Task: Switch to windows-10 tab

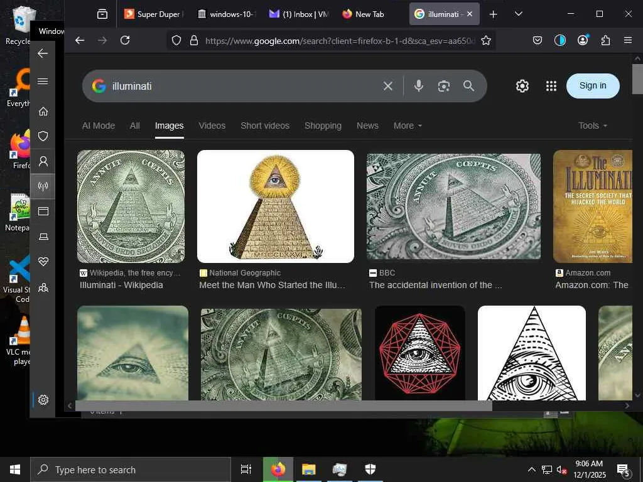Action: (226, 14)
